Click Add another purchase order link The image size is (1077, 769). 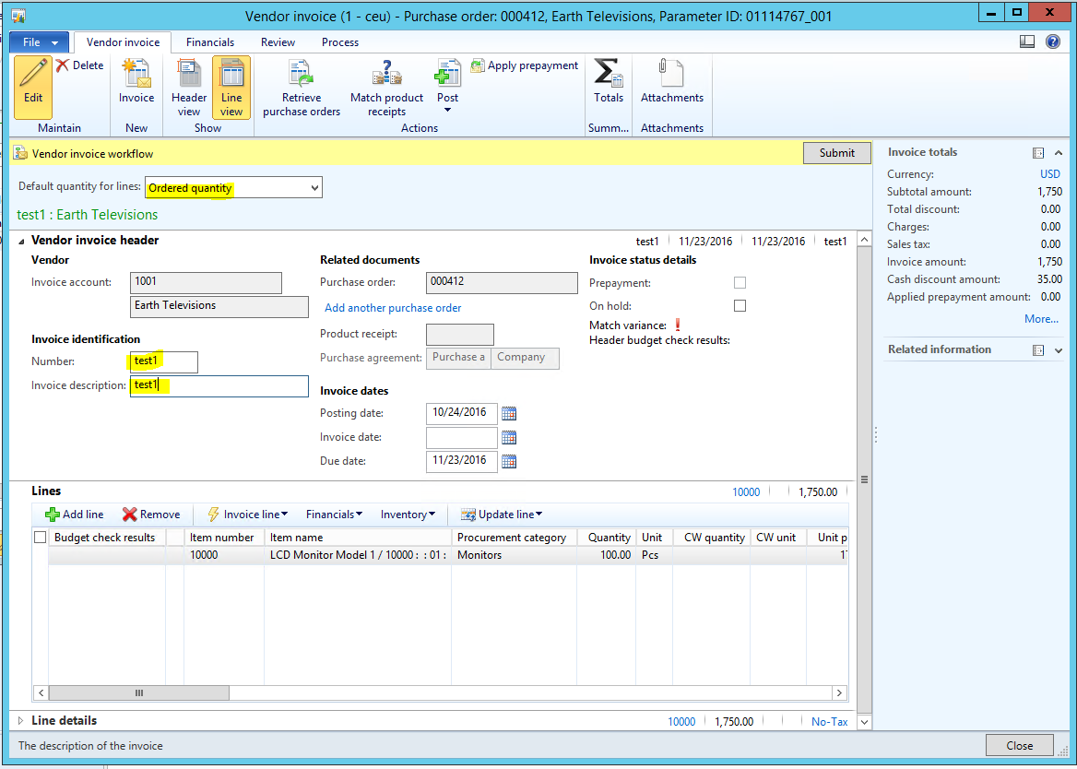(x=393, y=308)
